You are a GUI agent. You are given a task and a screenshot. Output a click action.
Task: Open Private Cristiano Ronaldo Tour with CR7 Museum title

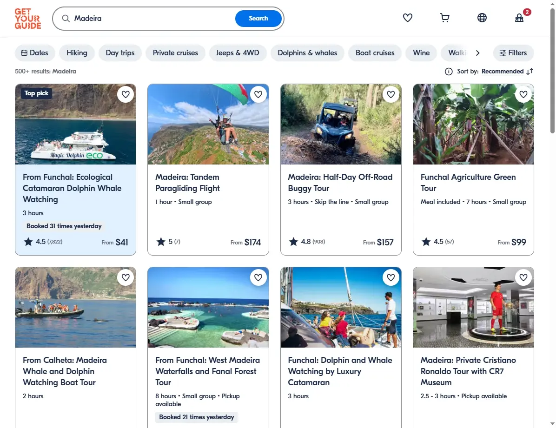point(468,371)
